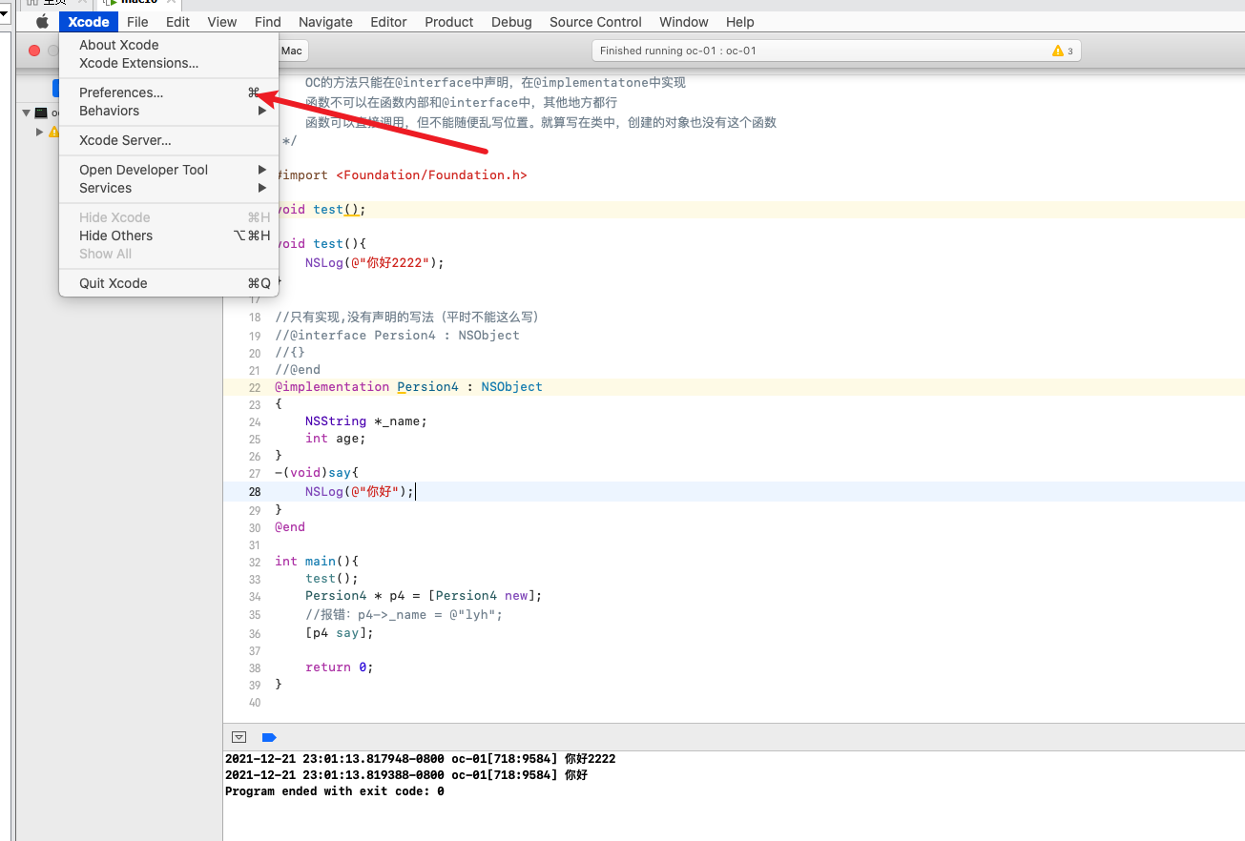
Task: Open the Navigate menu
Action: pyautogui.click(x=325, y=22)
